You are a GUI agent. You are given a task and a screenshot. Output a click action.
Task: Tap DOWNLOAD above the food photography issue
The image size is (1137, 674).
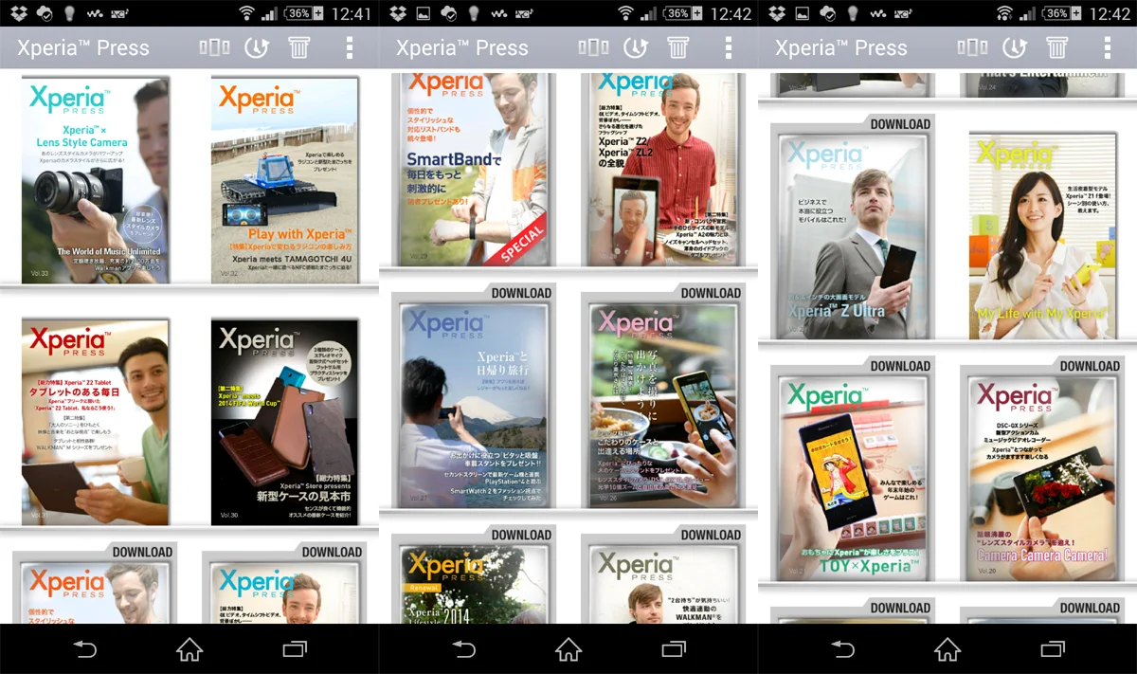pyautogui.click(x=711, y=293)
